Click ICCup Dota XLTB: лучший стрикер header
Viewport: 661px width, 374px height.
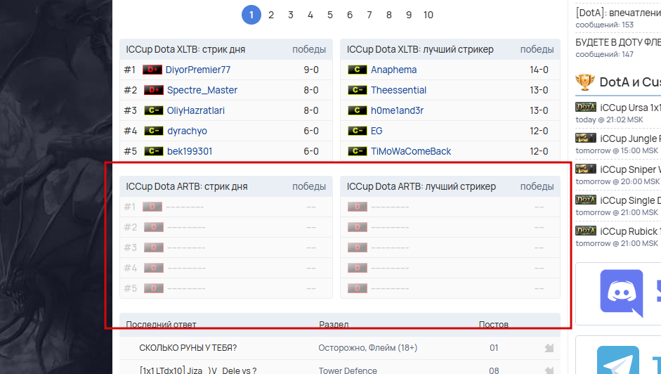(x=420, y=49)
